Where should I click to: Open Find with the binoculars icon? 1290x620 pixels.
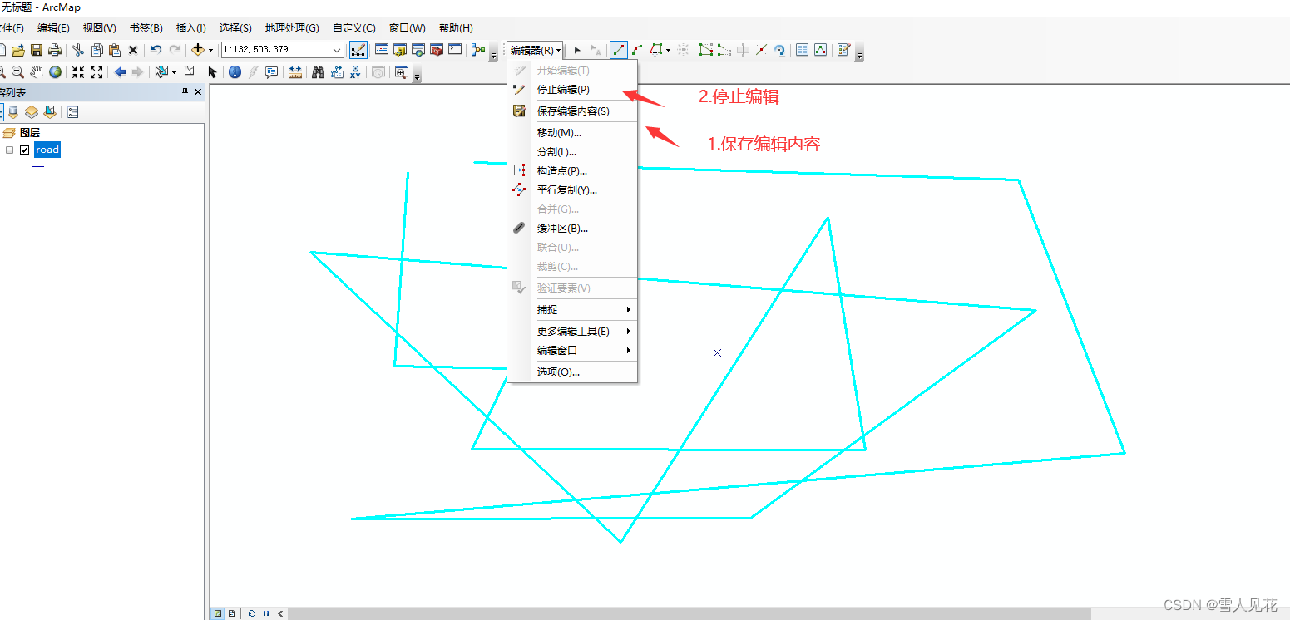pyautogui.click(x=318, y=72)
